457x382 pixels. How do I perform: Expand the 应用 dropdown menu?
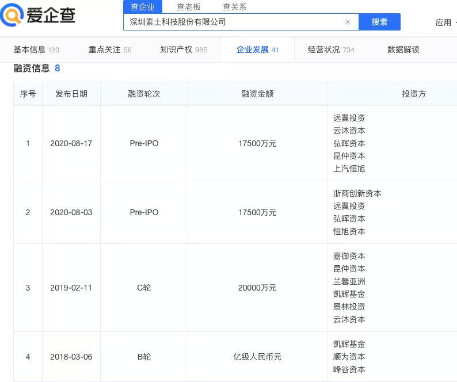coord(445,22)
